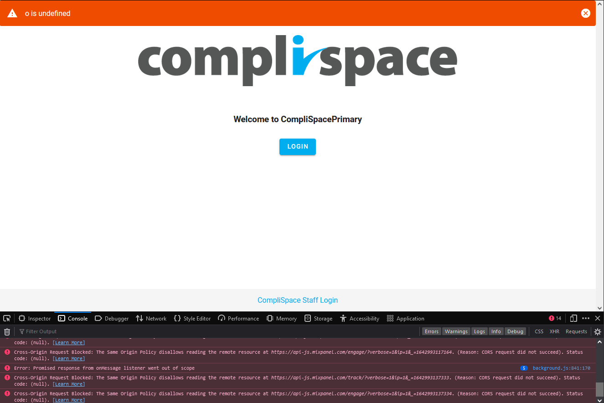Go to the Performance tab
This screenshot has height=403, width=604.
(238, 318)
